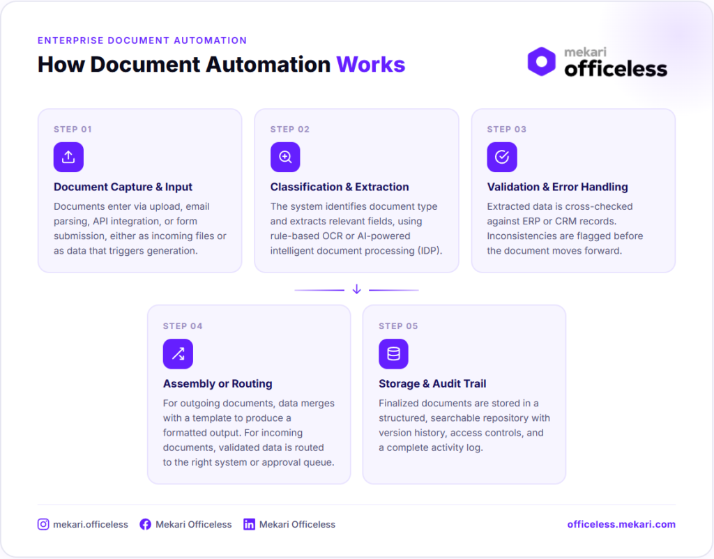Click the magnifier zoom icon in Step 02

click(x=285, y=157)
